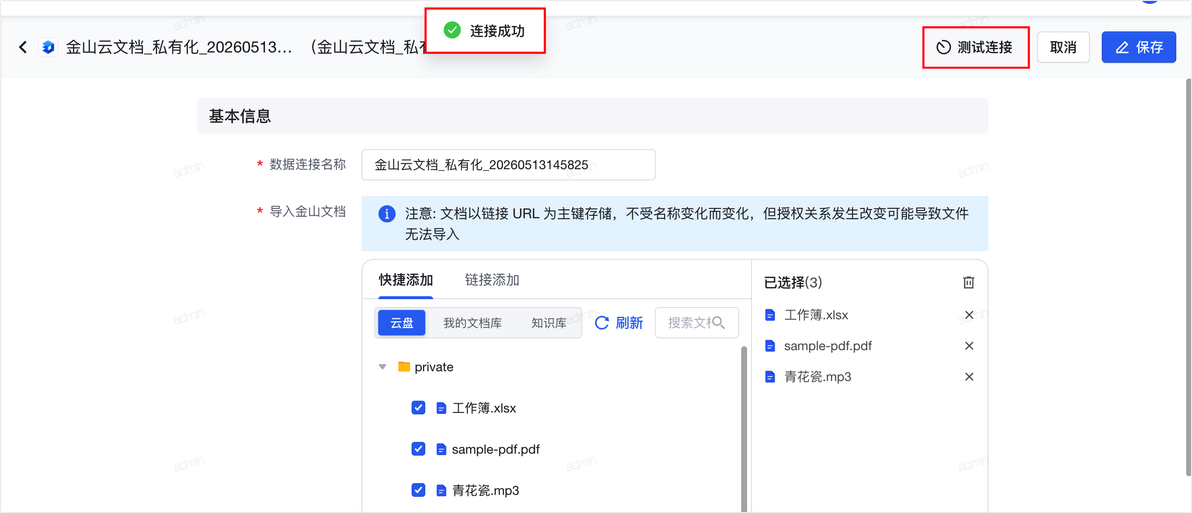The width and height of the screenshot is (1192, 513).
Task: Remove 工作簿.xlsx from selected list
Action: coord(969,315)
